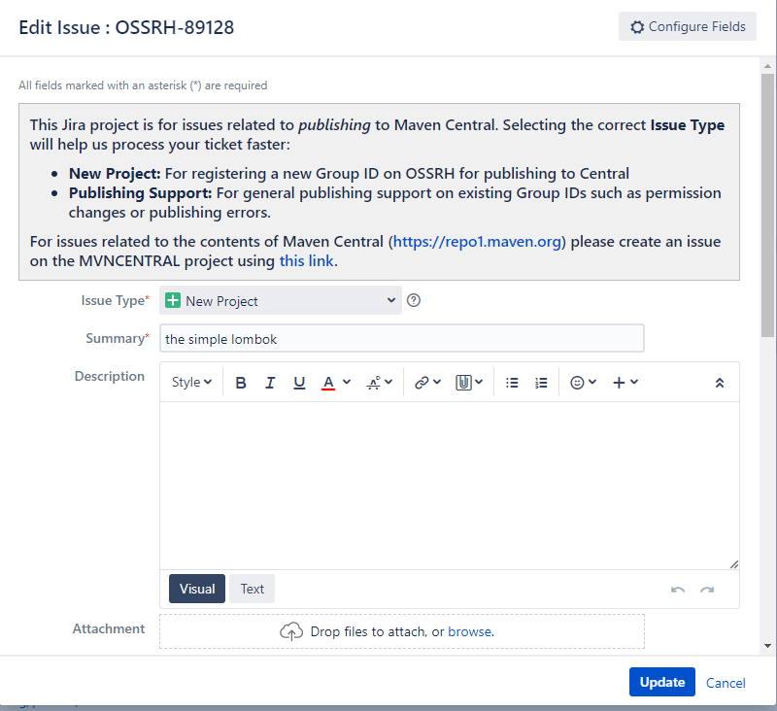This screenshot has height=711, width=777.
Task: Click the Issue Type help question icon
Action: click(414, 300)
